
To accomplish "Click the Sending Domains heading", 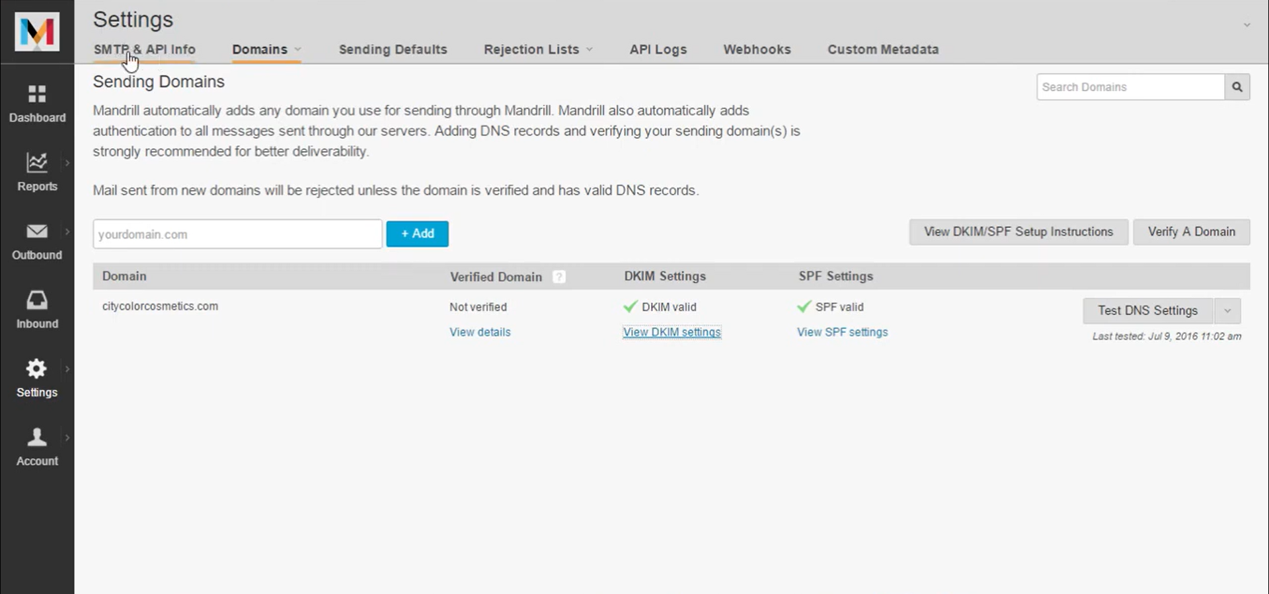I will pos(159,82).
